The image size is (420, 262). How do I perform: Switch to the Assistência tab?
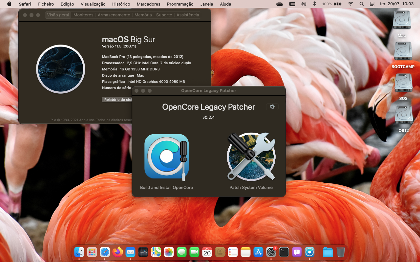point(188,15)
